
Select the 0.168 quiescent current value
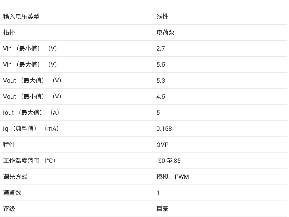click(164, 129)
